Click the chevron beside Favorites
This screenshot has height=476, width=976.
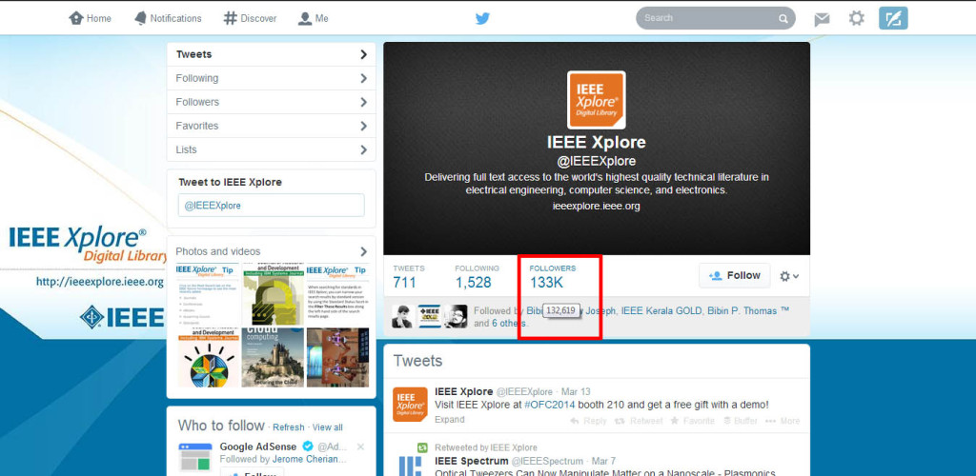coord(363,127)
